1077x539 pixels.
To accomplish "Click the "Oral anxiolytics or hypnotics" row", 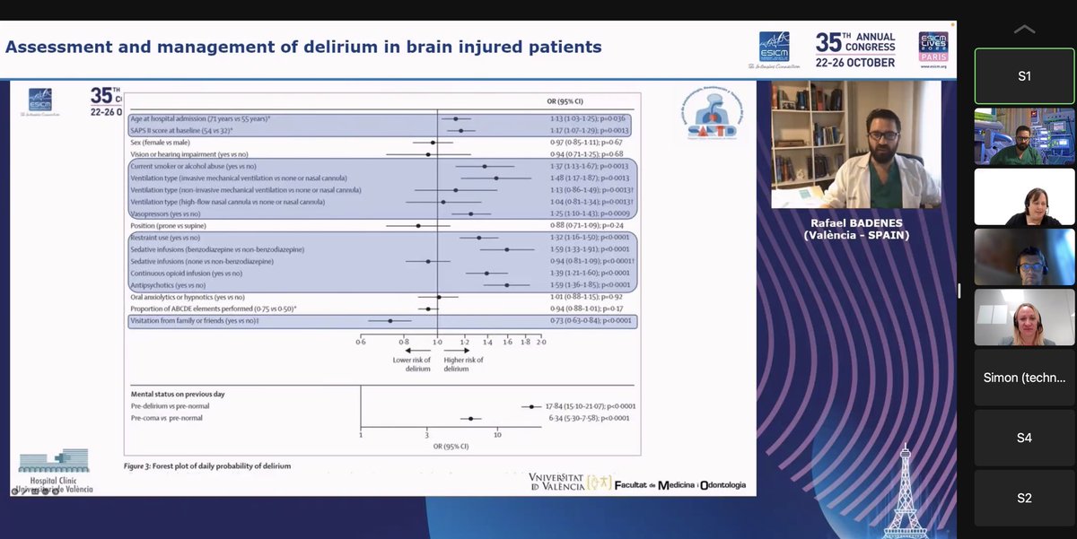I will point(380,297).
